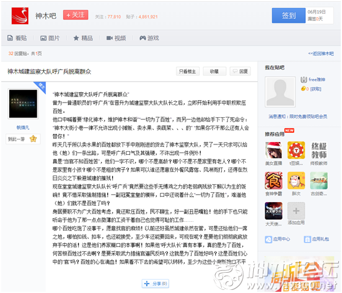Screen dimensions: 342x293
Task: Click the 分享 share button
Action: (155, 284)
